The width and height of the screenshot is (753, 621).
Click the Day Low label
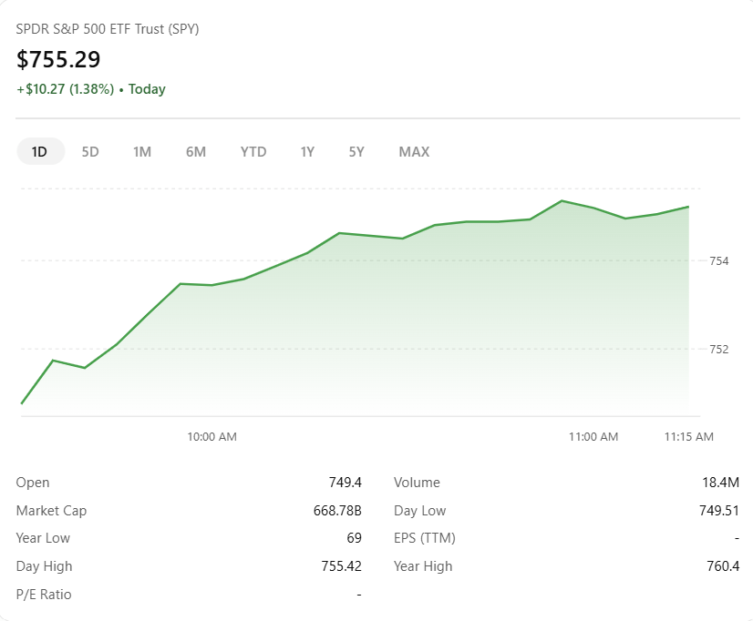tap(419, 511)
